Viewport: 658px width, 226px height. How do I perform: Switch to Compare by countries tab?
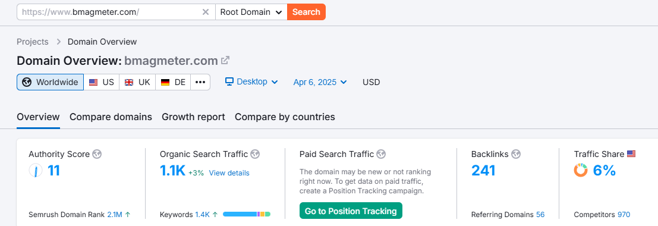pos(285,117)
